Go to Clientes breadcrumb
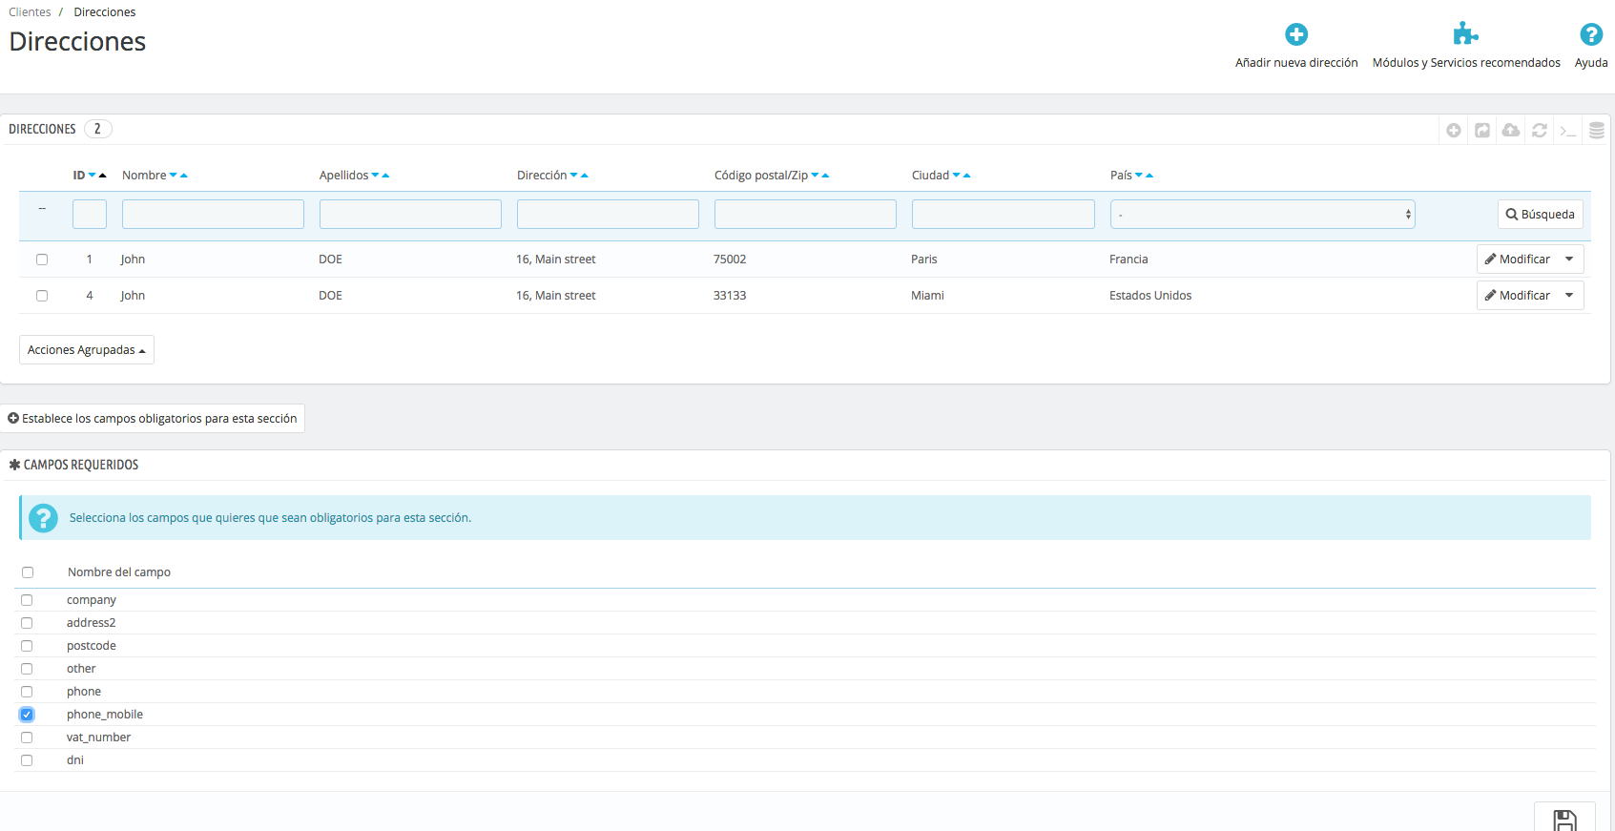 pyautogui.click(x=30, y=12)
